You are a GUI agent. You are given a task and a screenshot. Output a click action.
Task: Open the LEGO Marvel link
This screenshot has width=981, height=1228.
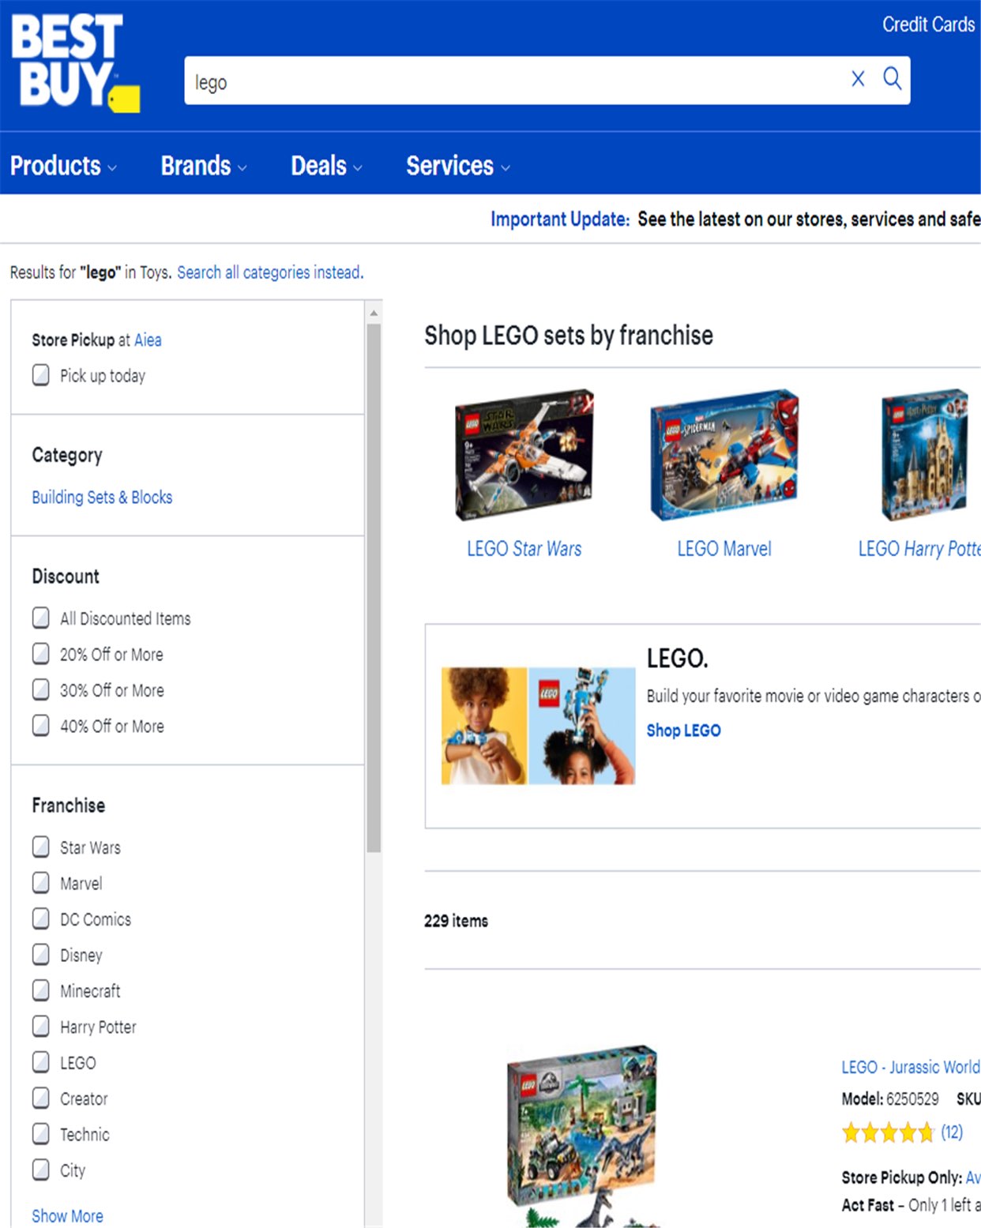click(x=724, y=549)
